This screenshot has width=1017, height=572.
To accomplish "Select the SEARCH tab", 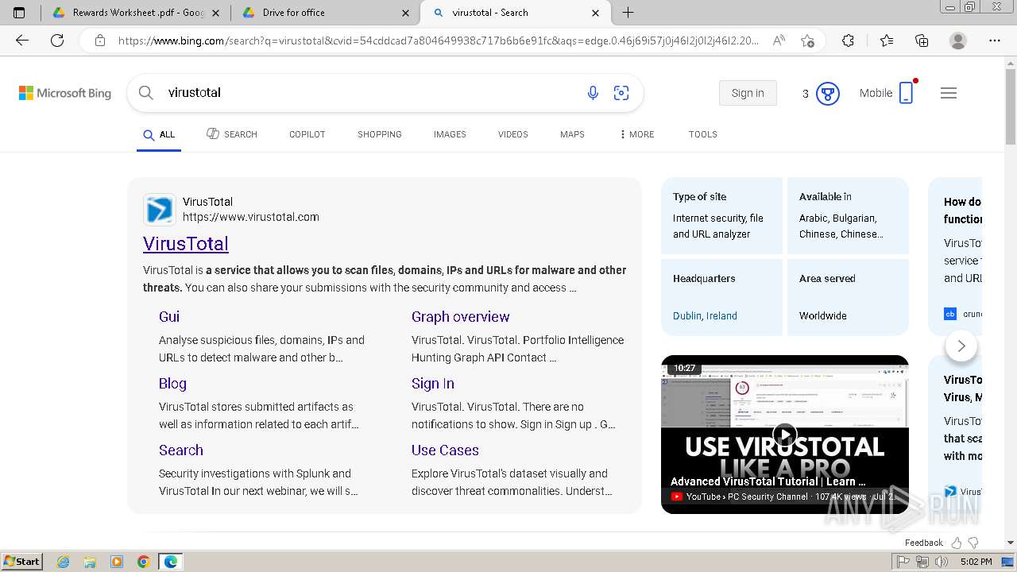I will [x=232, y=134].
